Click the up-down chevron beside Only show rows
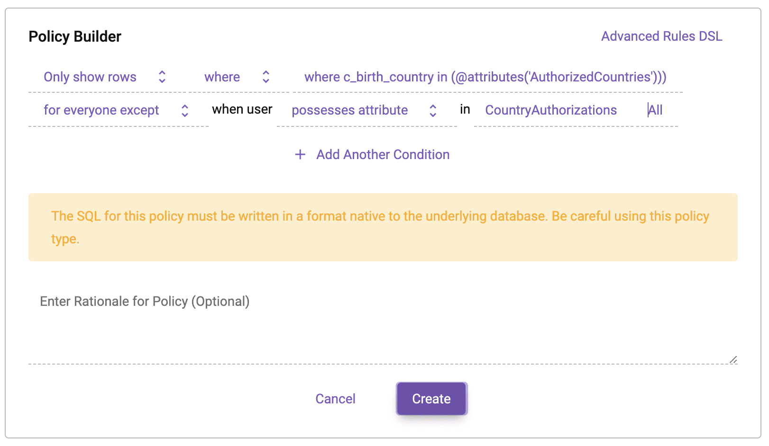The height and width of the screenshot is (446, 769). tap(162, 77)
